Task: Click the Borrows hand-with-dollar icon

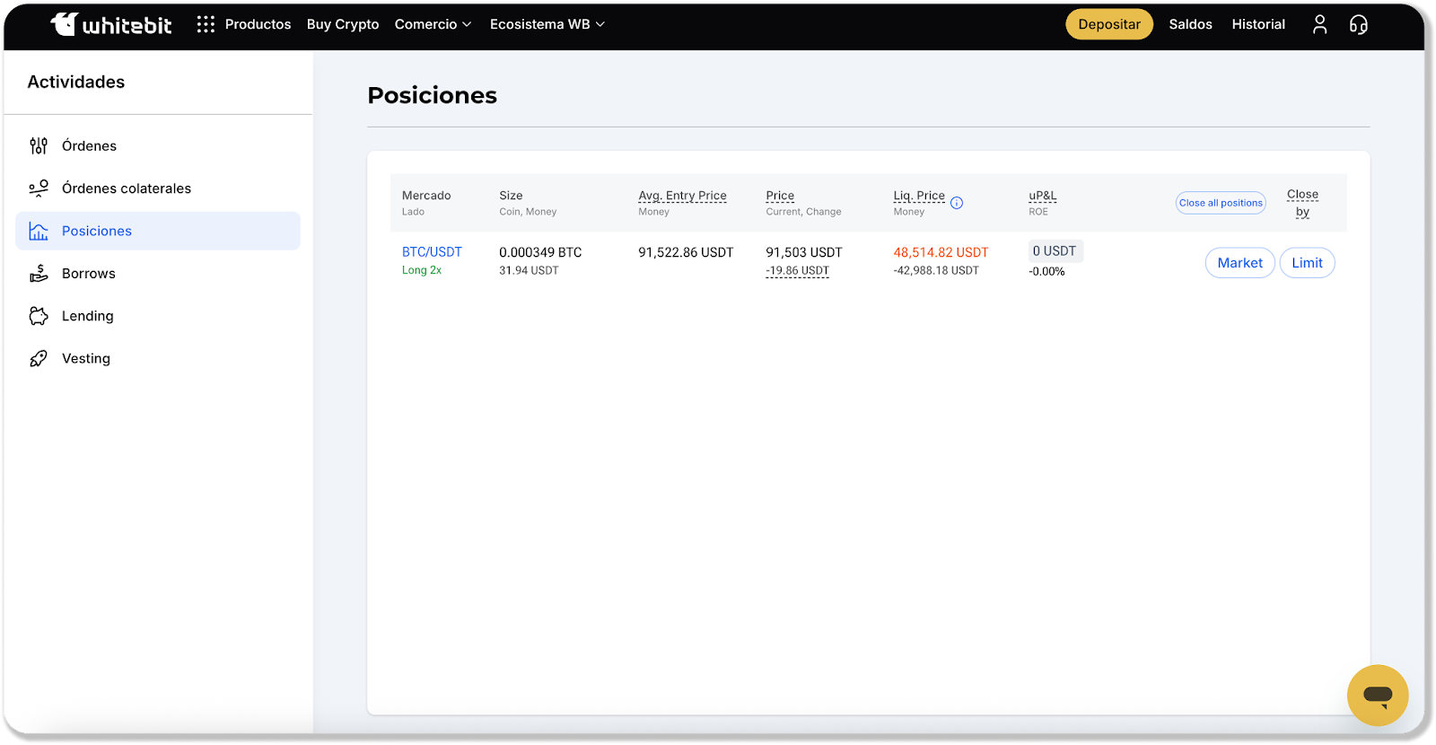Action: [x=39, y=274]
